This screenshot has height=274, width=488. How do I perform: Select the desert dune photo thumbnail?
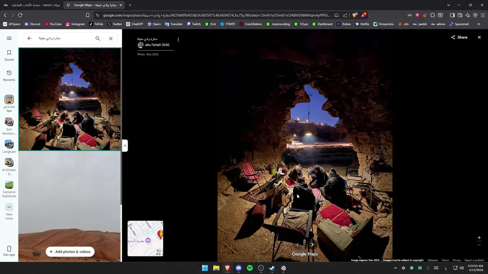tap(70, 206)
